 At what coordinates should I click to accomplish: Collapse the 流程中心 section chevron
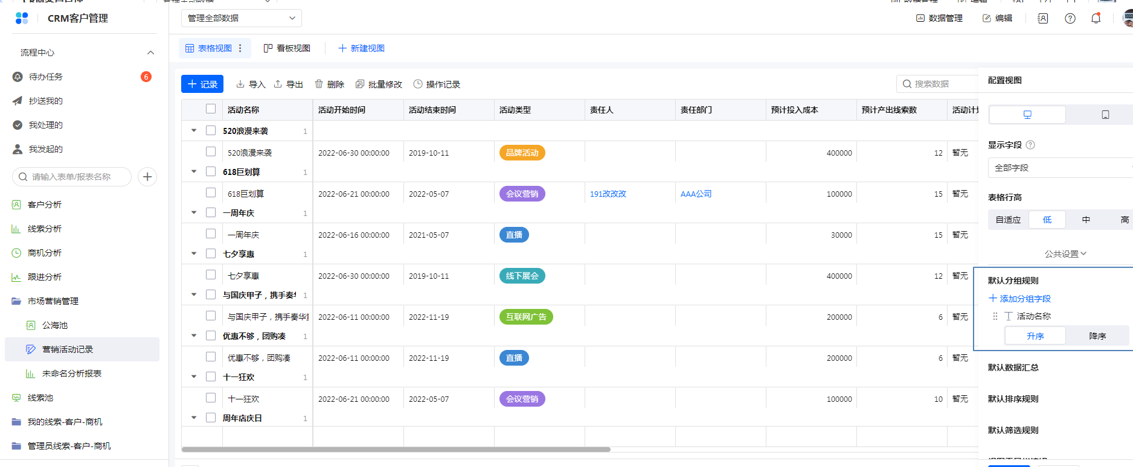click(x=150, y=52)
